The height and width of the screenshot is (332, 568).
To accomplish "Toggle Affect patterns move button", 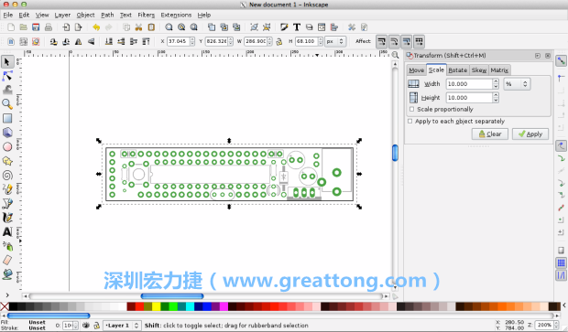I will point(419,41).
